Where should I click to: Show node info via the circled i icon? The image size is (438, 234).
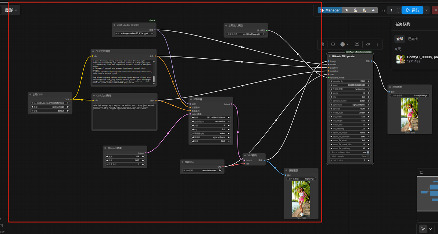click(333, 44)
